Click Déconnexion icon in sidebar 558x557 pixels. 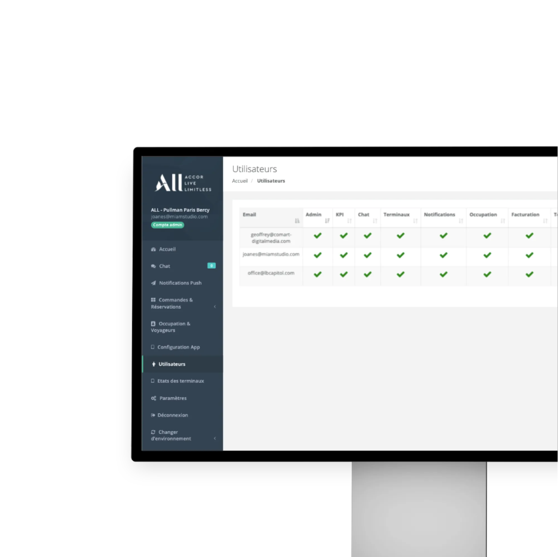click(x=154, y=415)
